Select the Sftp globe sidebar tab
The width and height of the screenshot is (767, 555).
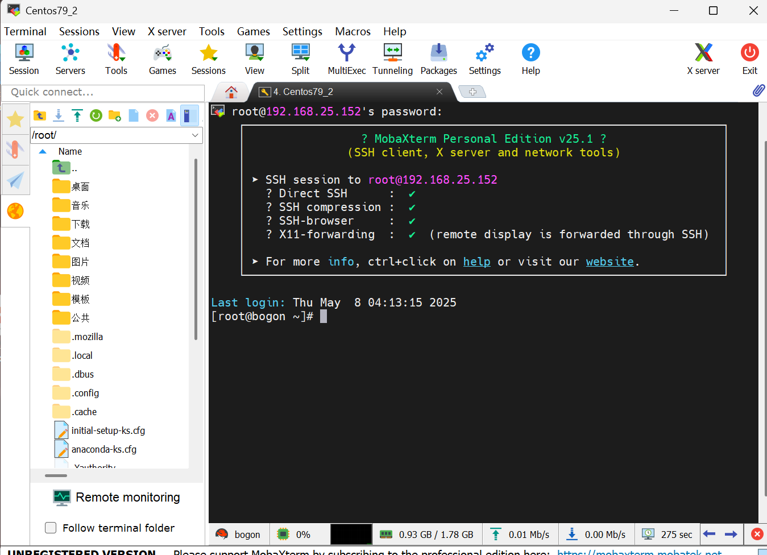[x=15, y=211]
